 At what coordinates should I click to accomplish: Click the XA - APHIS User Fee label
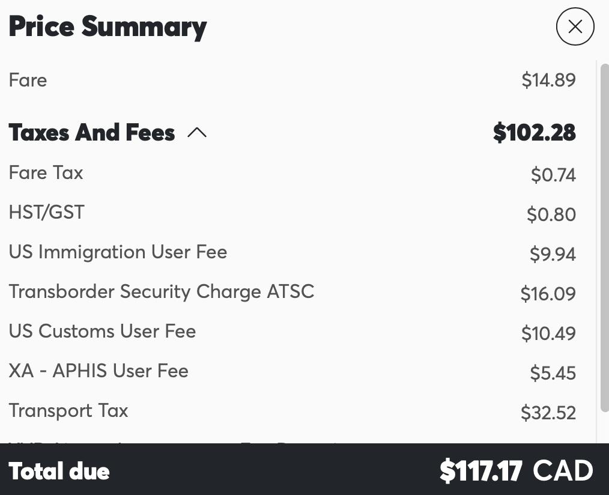pos(98,371)
